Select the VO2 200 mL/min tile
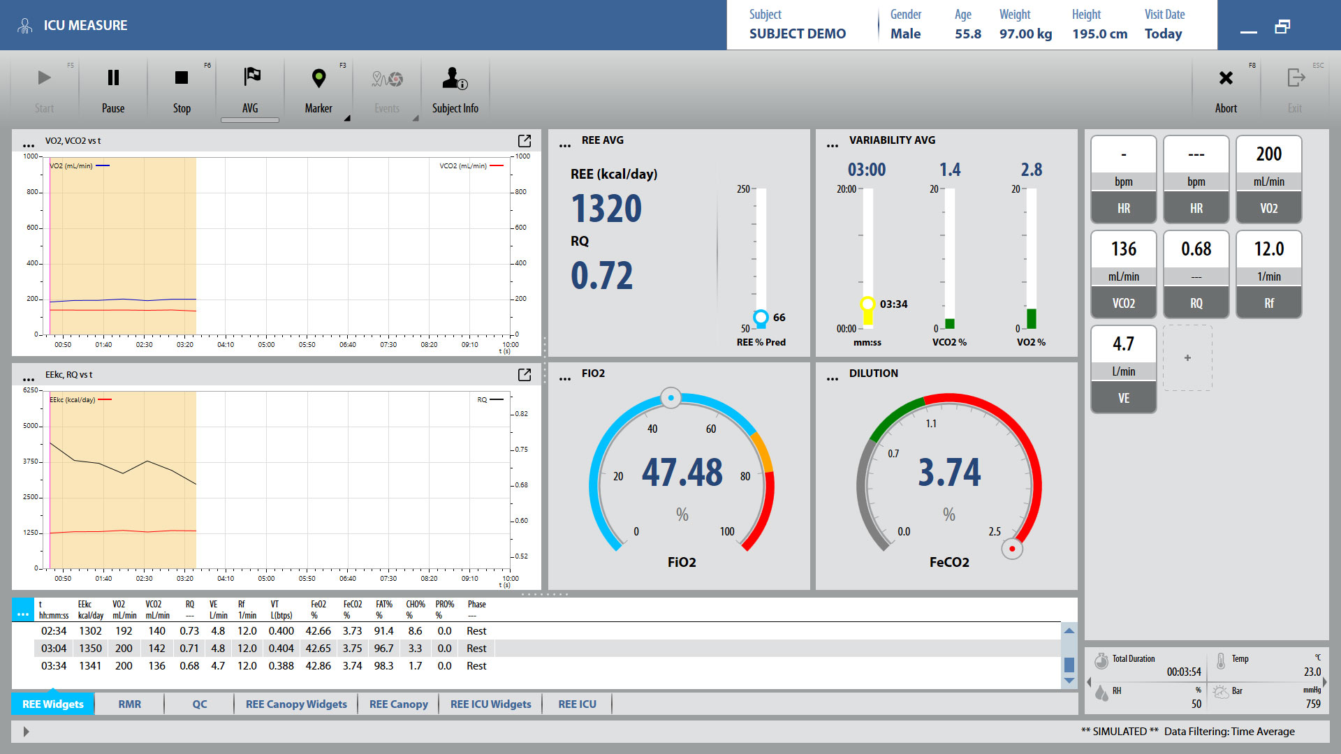Screen dimensions: 1341x754 point(1268,179)
